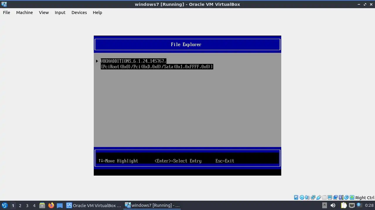Open the volume speaker tray icon
The width and height of the screenshot is (375, 210).
point(333,205)
